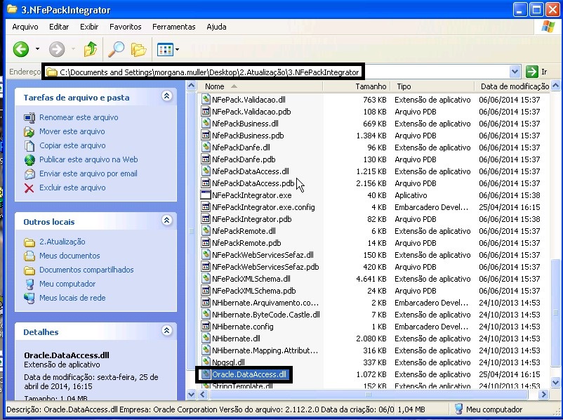The image size is (563, 420).
Task: Open the Ferramentas menu
Action: 173,27
